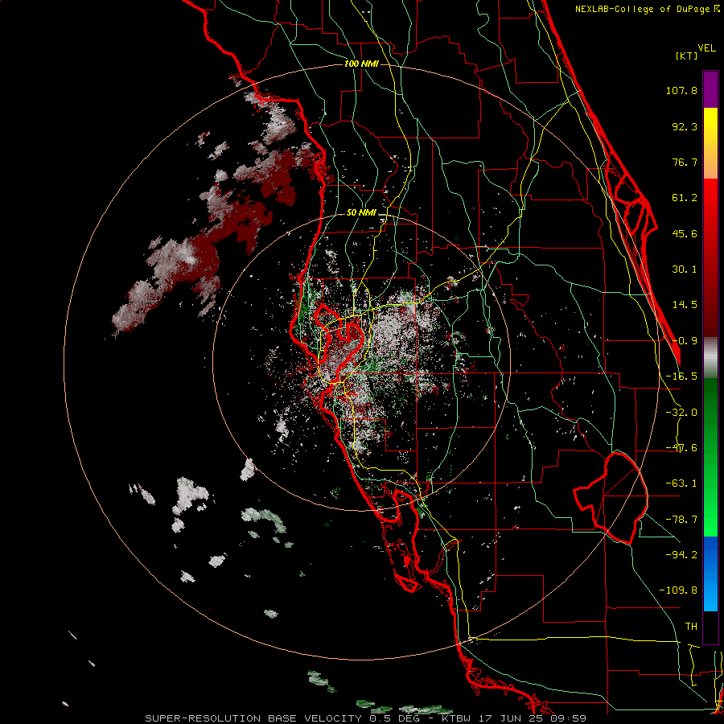Screen dimensions: 724x724
Task: Click the 50 NMI range ring label
Action: (x=361, y=213)
